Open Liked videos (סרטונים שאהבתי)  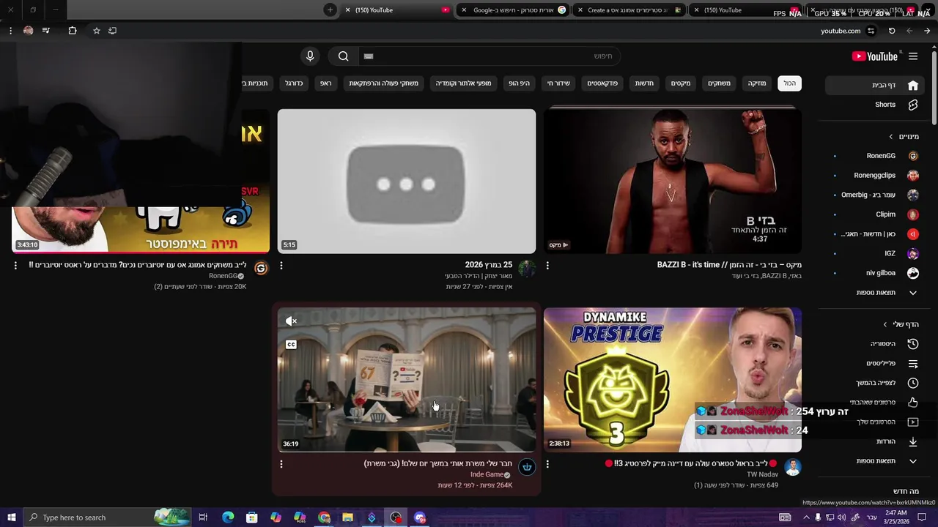pyautogui.click(x=876, y=402)
